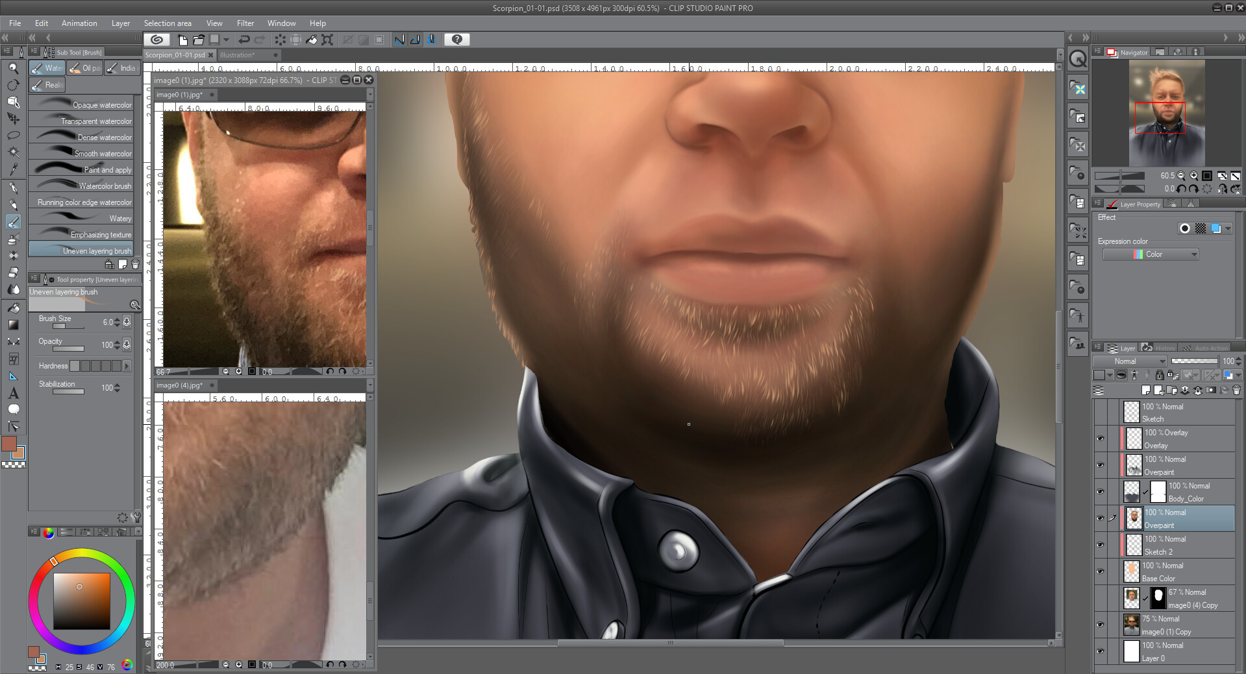Viewport: 1246px width, 674px height.
Task: Create a new canvas from the command bar
Action: (x=182, y=40)
